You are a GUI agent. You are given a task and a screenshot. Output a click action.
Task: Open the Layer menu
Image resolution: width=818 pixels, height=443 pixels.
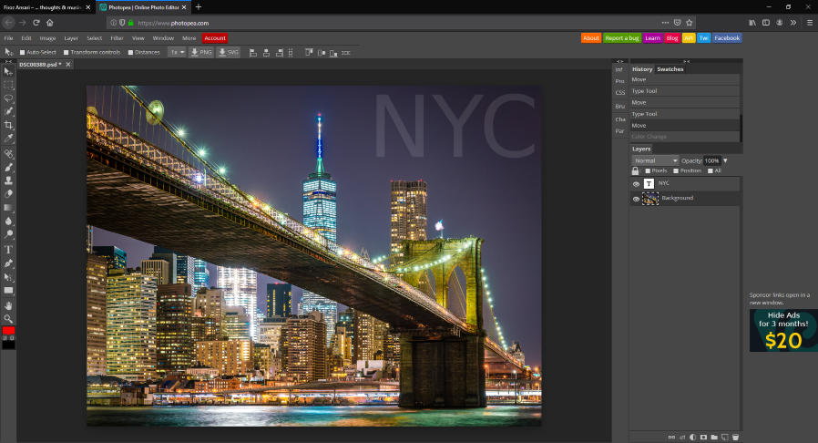(71, 38)
